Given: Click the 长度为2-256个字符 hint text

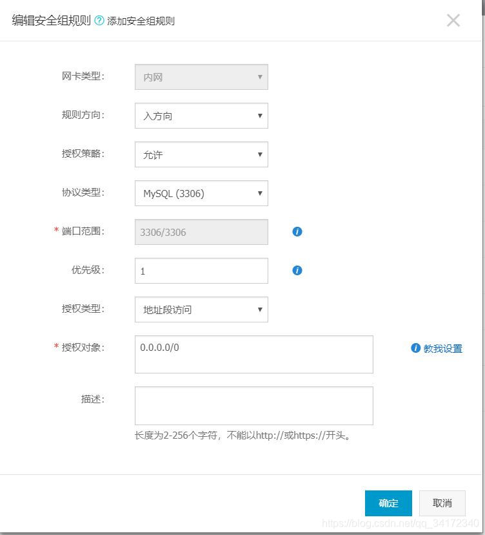Looking at the screenshot, I should (243, 435).
